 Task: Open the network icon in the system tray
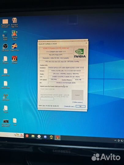(122, 141)
